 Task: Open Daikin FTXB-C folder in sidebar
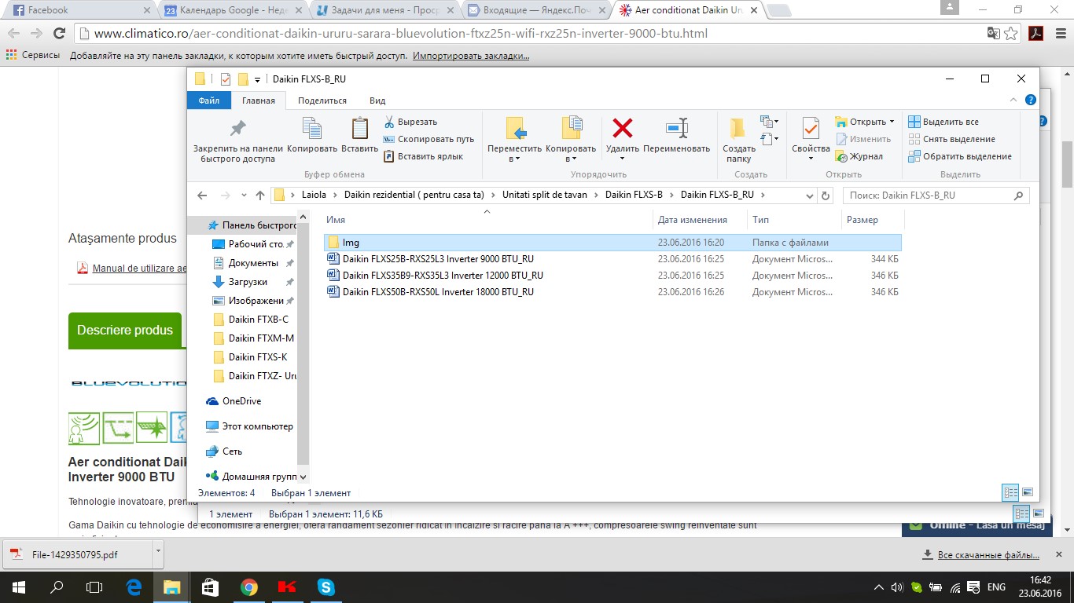[258, 320]
